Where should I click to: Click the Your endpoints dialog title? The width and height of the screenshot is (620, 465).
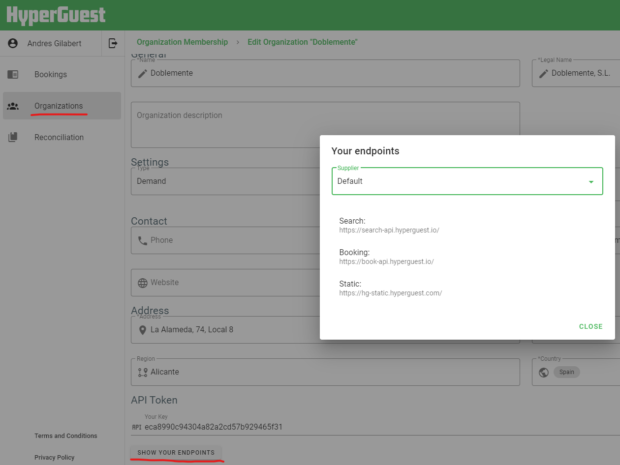pyautogui.click(x=365, y=151)
